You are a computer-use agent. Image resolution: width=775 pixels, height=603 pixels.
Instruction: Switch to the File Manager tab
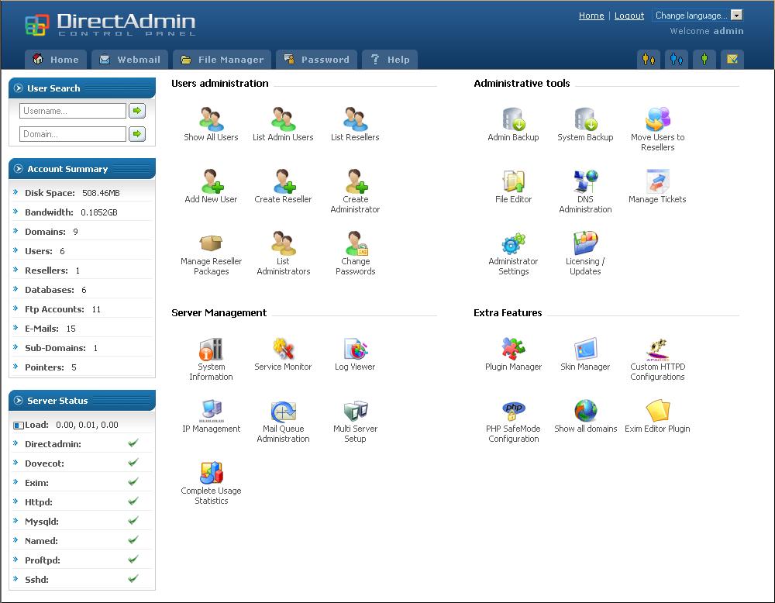[222, 60]
